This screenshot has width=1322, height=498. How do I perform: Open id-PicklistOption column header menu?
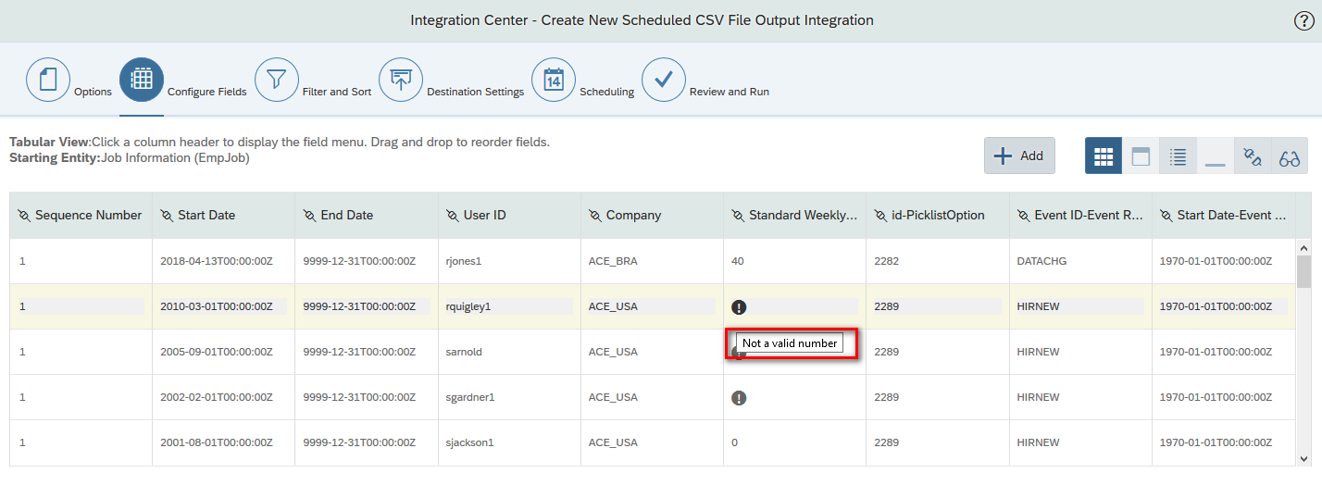(x=938, y=215)
